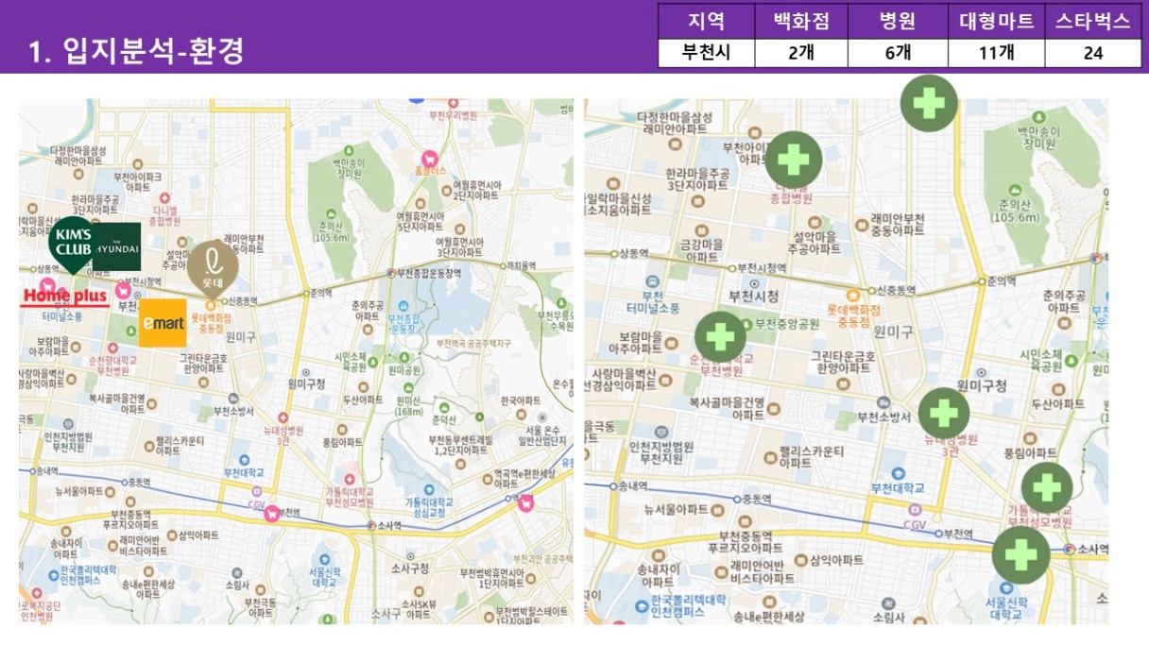Select green cross above 가톨릭대학교 부천성모병원
This screenshot has width=1149, height=646.
(1047, 487)
